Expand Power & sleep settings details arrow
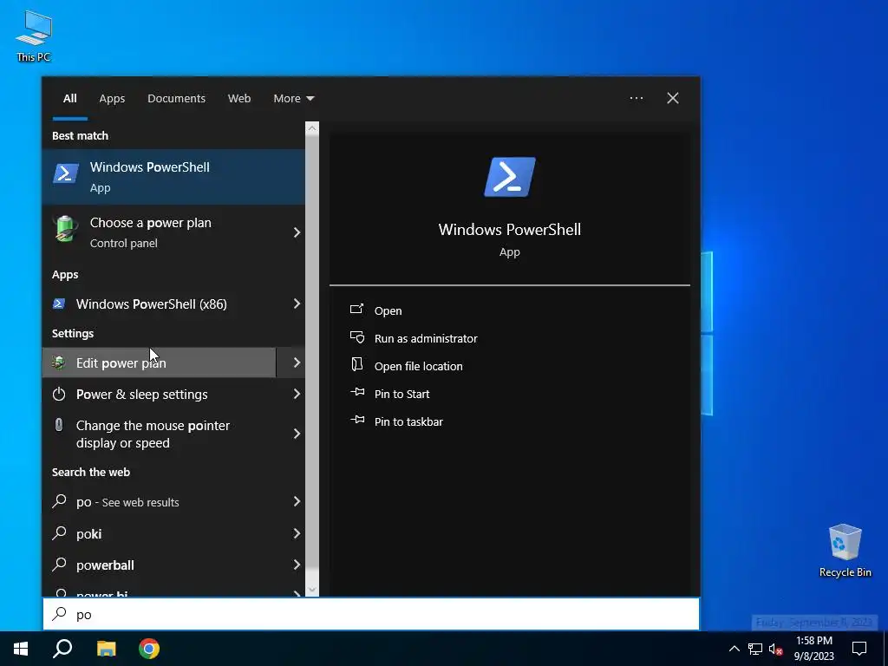888x666 pixels. (x=297, y=394)
